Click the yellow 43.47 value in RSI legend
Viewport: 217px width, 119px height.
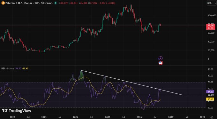(x=25, y=68)
